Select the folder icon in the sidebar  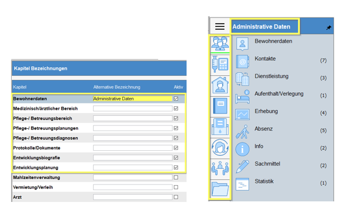(x=220, y=189)
